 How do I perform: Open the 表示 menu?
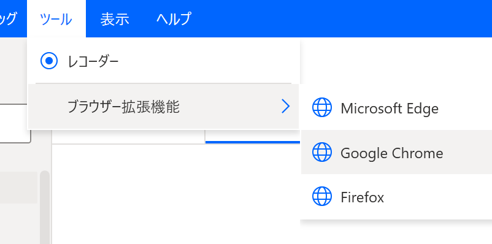(x=115, y=19)
